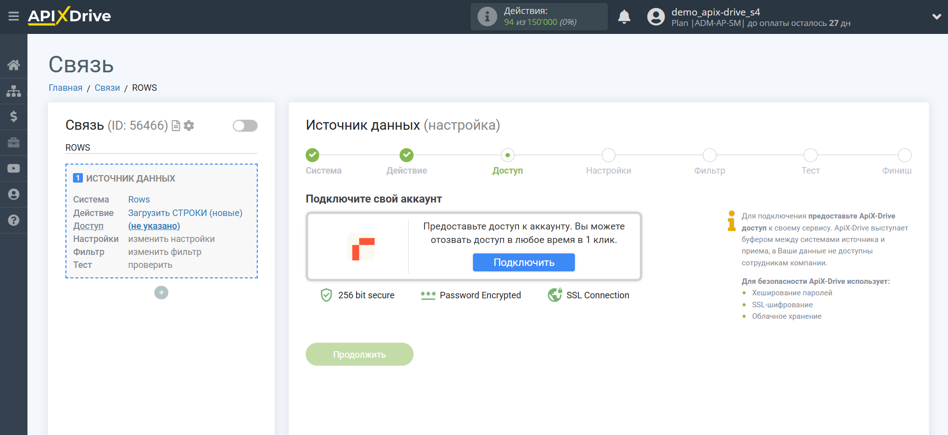Open the help question mark icon

pyautogui.click(x=13, y=220)
